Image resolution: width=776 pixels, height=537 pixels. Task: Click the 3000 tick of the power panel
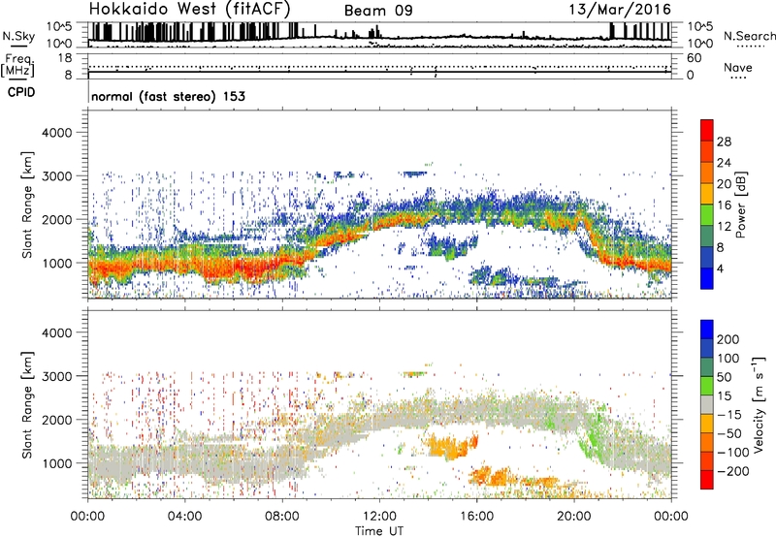pyautogui.click(x=57, y=176)
